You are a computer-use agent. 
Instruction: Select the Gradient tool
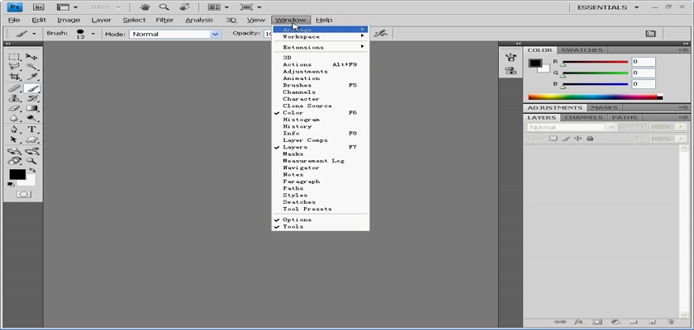click(x=31, y=108)
